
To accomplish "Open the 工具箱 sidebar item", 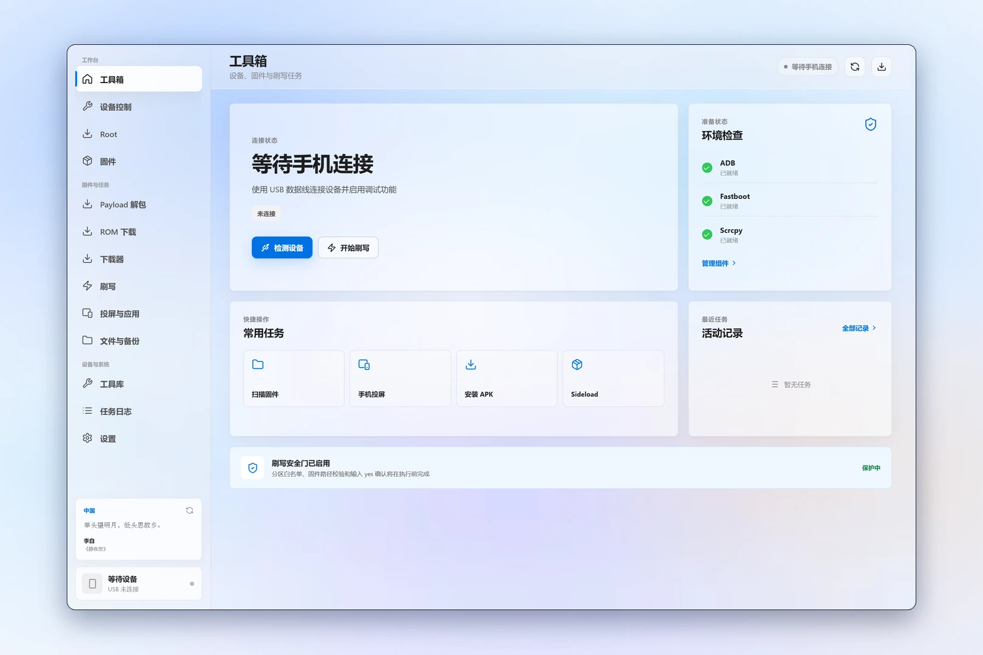I will tap(139, 79).
